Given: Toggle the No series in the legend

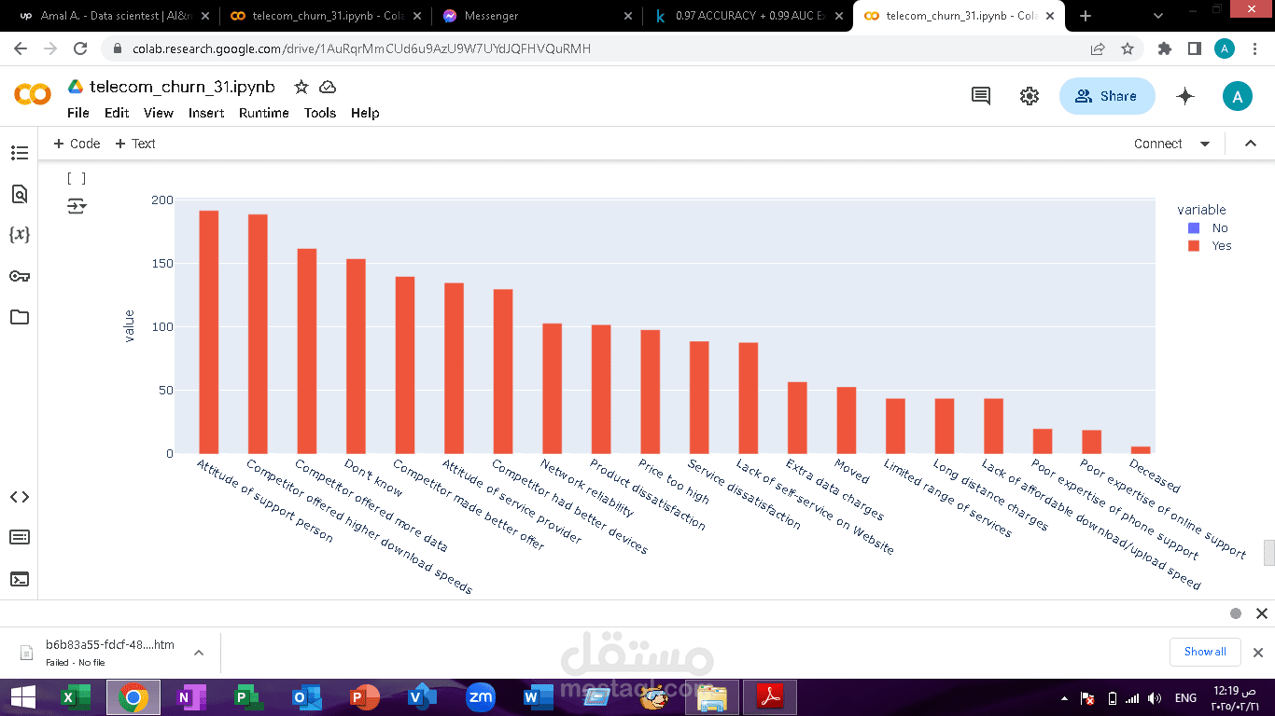Looking at the screenshot, I should (1208, 227).
